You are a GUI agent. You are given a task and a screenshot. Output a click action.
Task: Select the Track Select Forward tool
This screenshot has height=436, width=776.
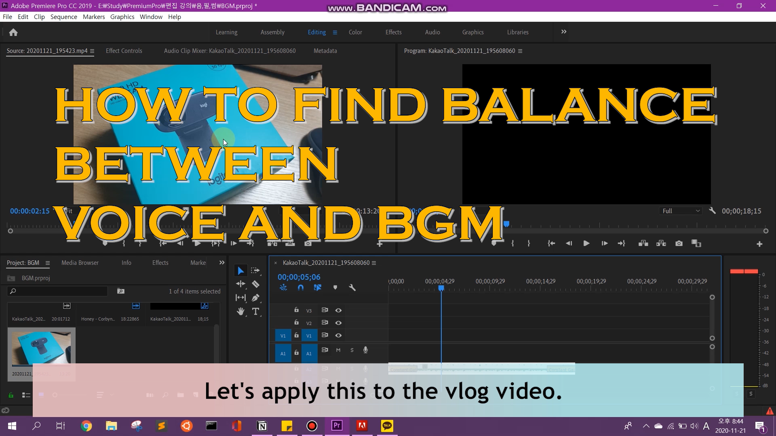click(x=255, y=270)
